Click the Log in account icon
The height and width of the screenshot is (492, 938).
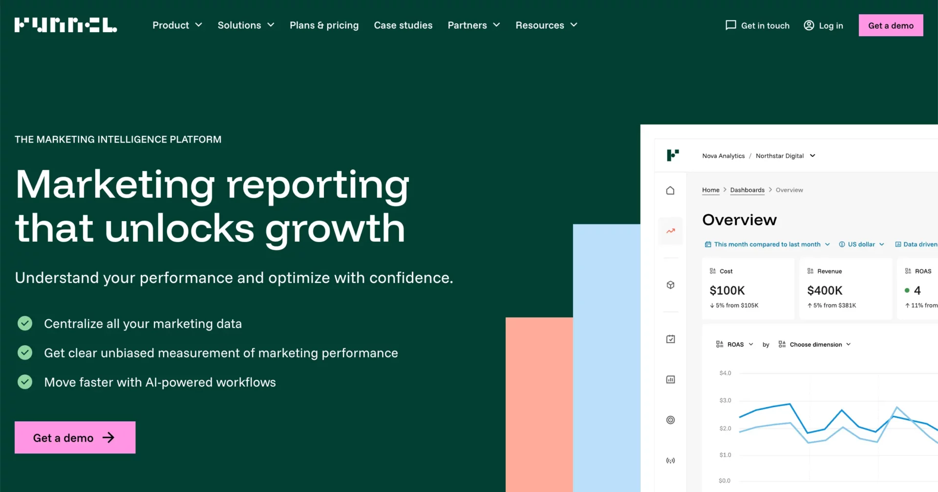coord(809,25)
